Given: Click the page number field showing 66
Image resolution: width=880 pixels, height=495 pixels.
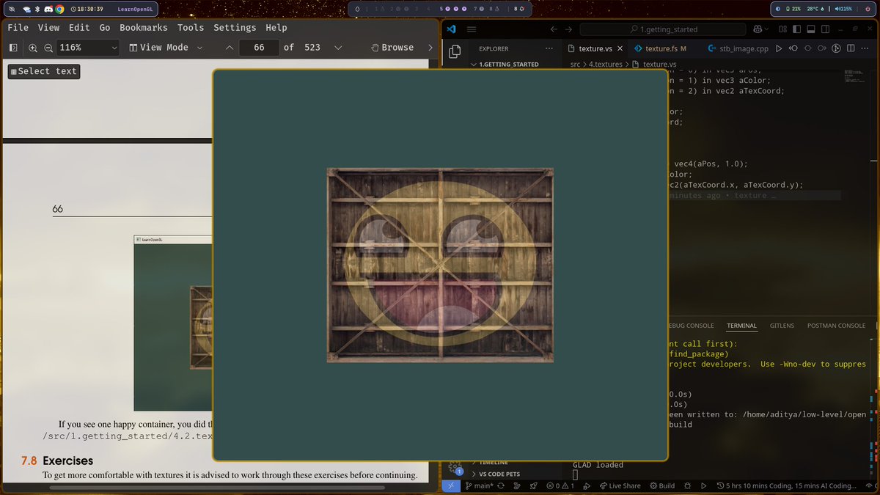Looking at the screenshot, I should click(259, 47).
